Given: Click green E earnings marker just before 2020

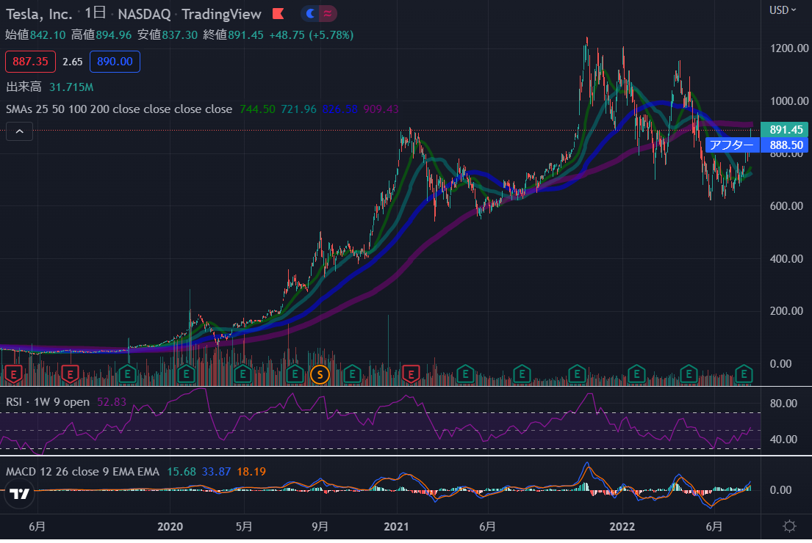Looking at the screenshot, I should tap(127, 374).
